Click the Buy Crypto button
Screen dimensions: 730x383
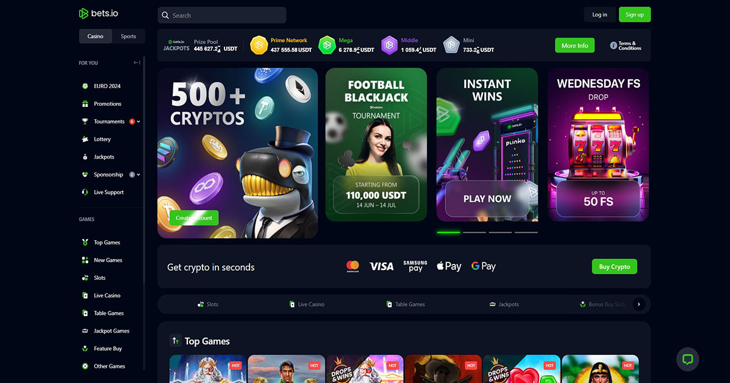[x=614, y=266]
